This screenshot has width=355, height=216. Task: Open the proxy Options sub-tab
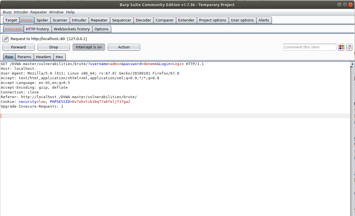(x=102, y=29)
